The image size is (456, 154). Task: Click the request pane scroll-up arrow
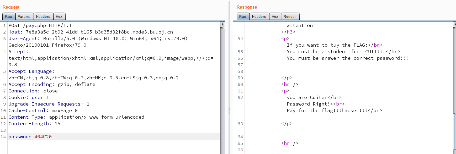222,24
